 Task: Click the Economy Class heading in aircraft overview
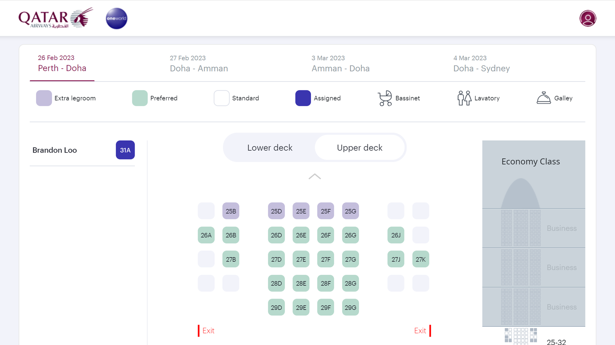coord(530,162)
